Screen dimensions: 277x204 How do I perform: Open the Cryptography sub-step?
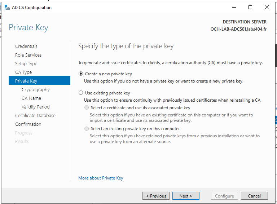tap(35, 90)
